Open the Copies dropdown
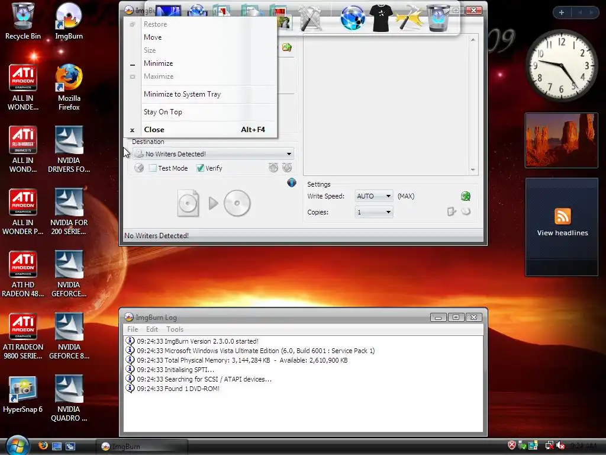The width and height of the screenshot is (606, 455). (374, 212)
